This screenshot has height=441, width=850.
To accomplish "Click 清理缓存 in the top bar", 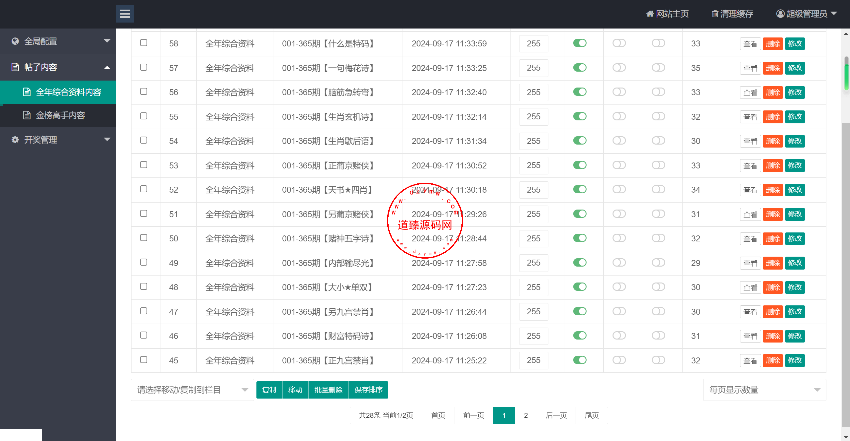I will point(732,14).
